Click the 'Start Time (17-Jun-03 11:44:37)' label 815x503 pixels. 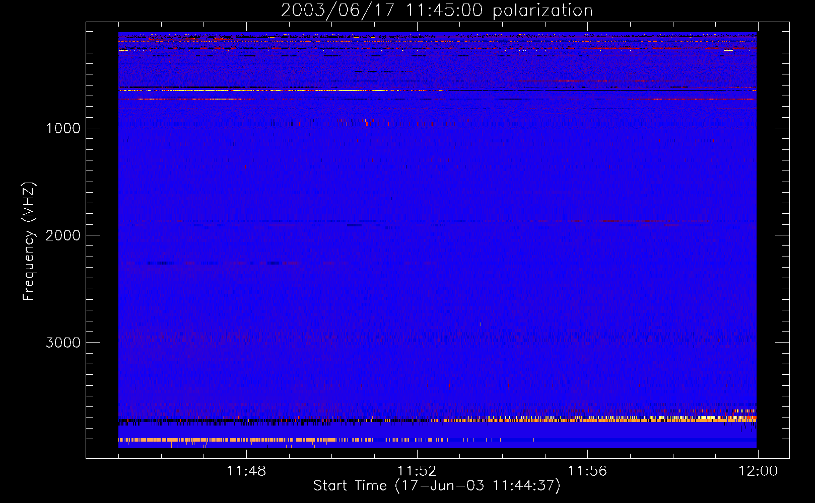(x=437, y=486)
